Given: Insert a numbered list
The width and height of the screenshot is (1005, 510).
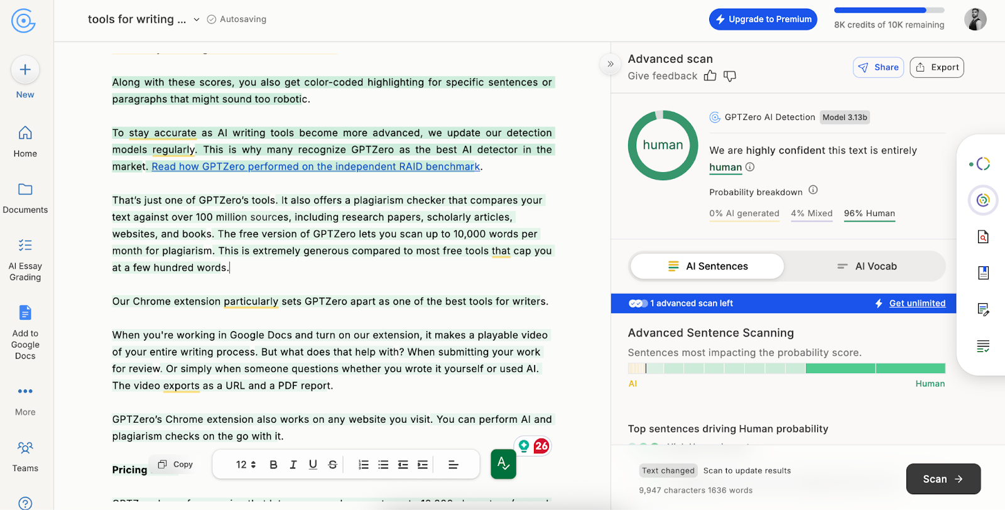Looking at the screenshot, I should pyautogui.click(x=364, y=465).
